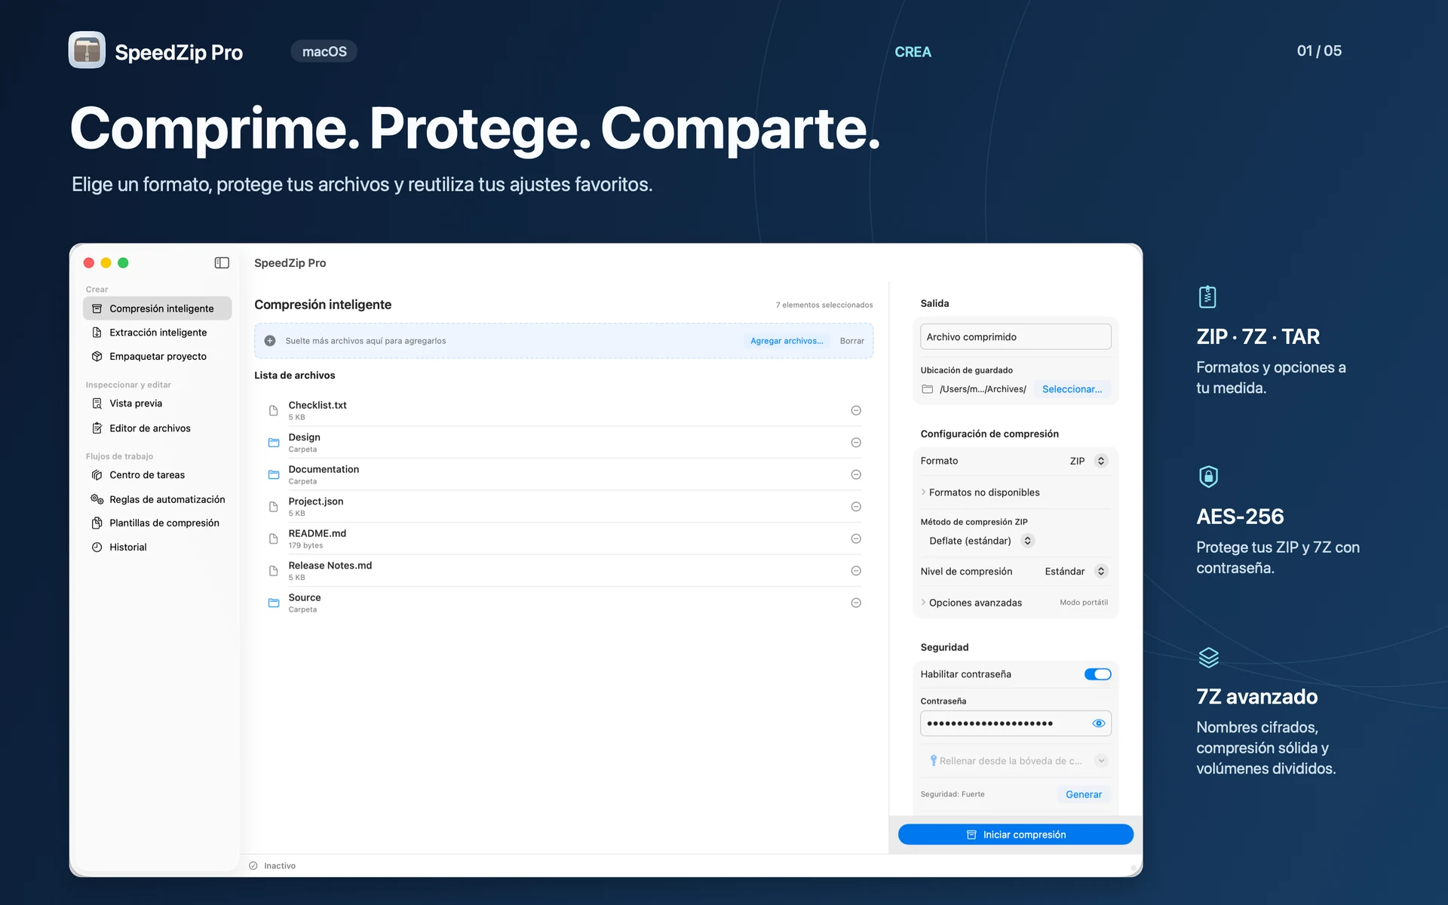This screenshot has height=905, width=1448.
Task: Click the save location folder icon
Action: point(928,389)
